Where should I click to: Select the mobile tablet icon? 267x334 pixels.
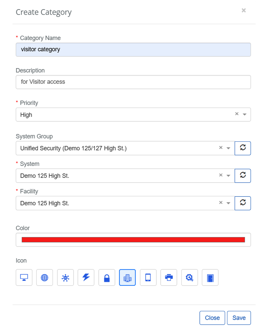148,278
